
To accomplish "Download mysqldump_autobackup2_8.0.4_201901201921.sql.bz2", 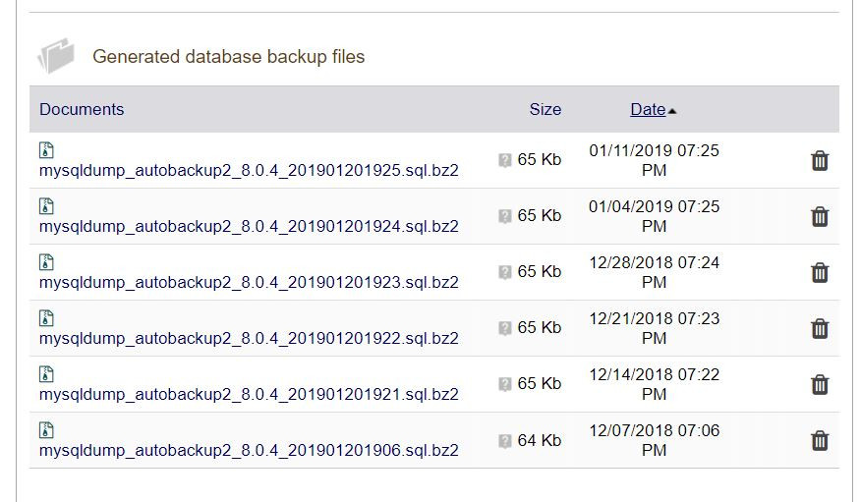I will (x=249, y=394).
